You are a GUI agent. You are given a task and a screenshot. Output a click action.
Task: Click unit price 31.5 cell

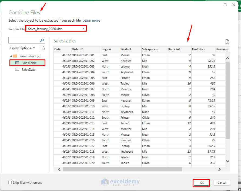click(203, 135)
